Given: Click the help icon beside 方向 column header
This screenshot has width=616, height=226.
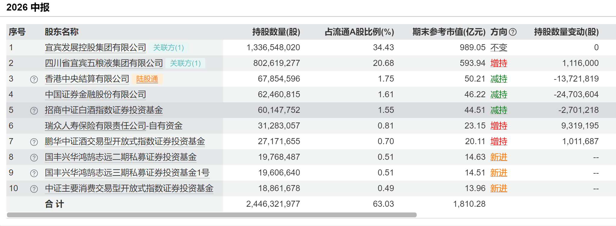Looking at the screenshot, I should click(513, 32).
